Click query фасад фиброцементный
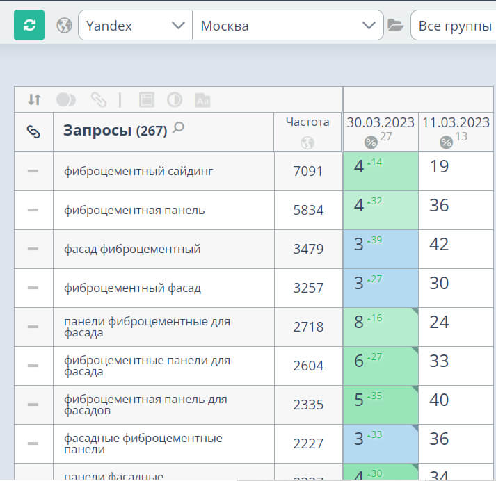 132,249
